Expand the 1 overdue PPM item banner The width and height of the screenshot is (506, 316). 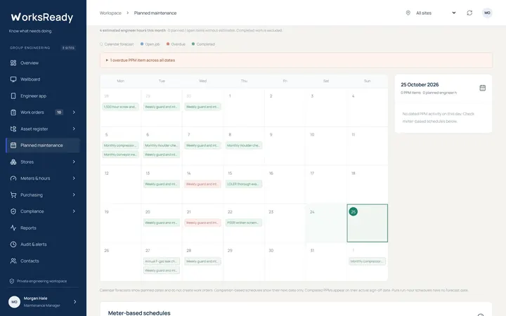[296, 60]
